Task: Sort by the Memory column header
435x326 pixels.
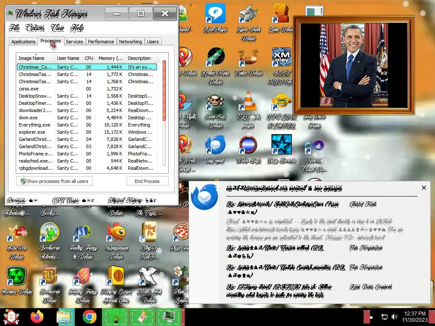Action: [x=110, y=58]
